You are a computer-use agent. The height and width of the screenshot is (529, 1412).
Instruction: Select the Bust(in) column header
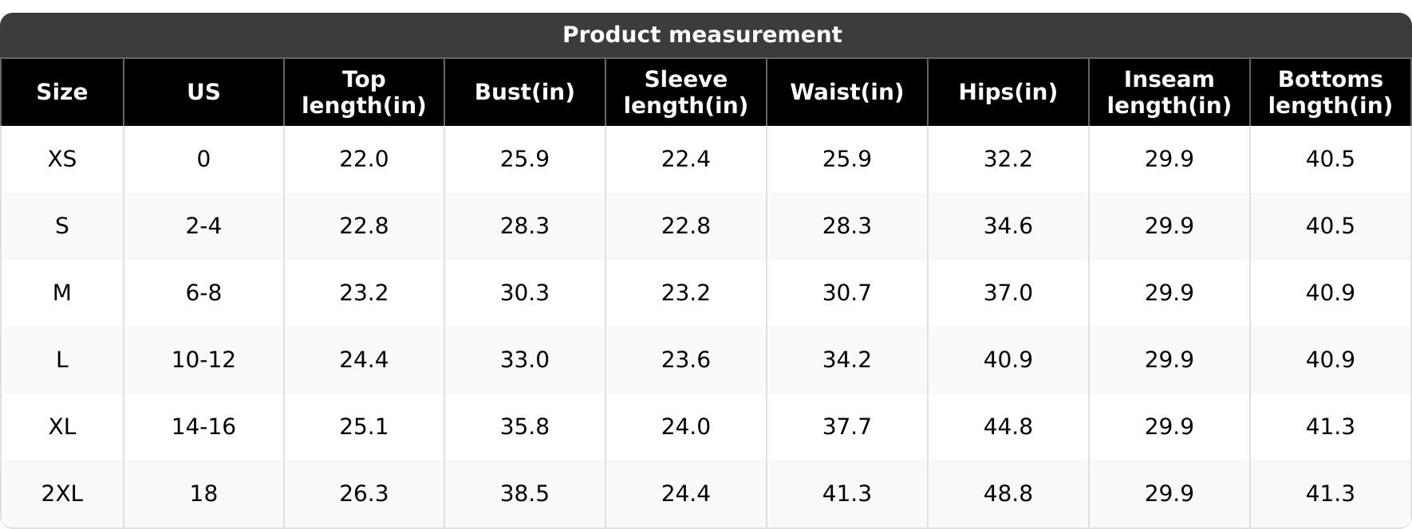pos(524,92)
